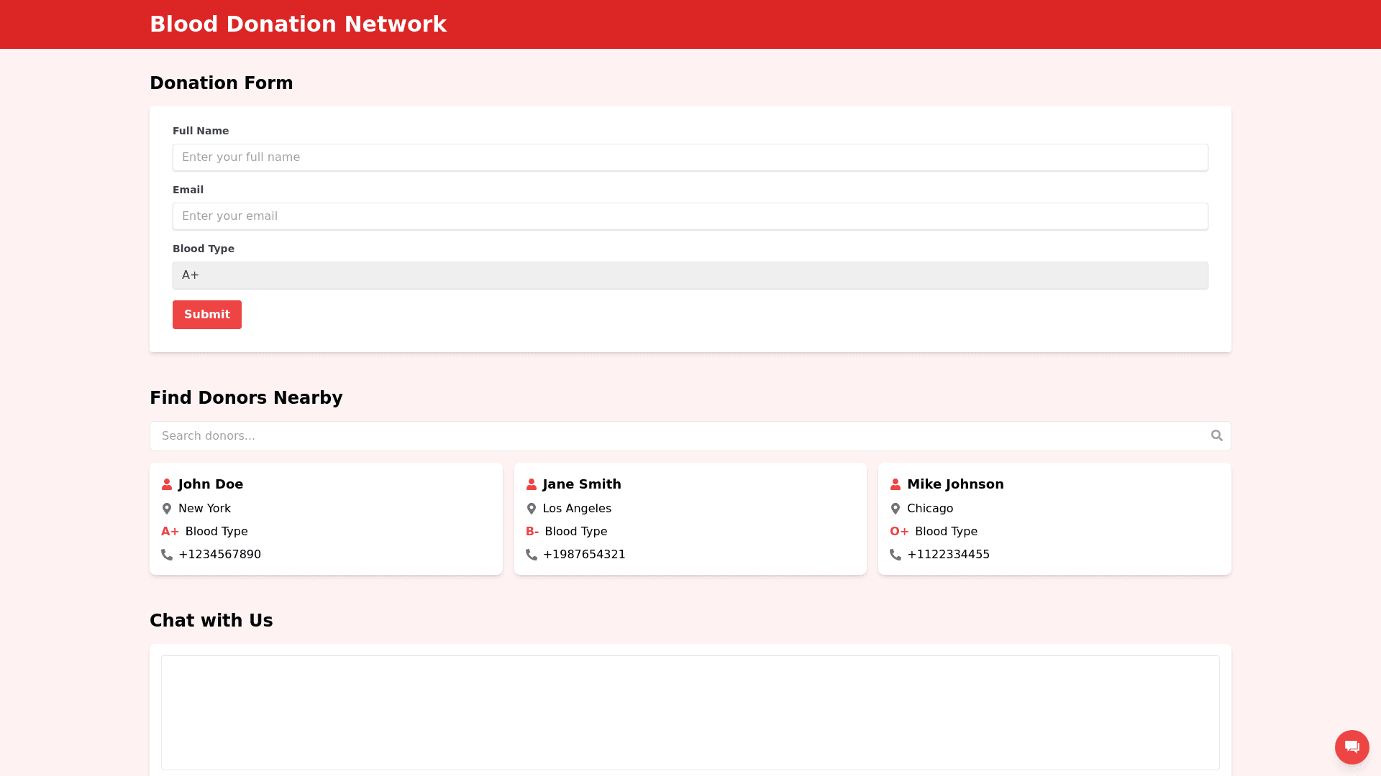Click Jane Smith's phone number +1987654321
The height and width of the screenshot is (776, 1381).
pos(584,555)
